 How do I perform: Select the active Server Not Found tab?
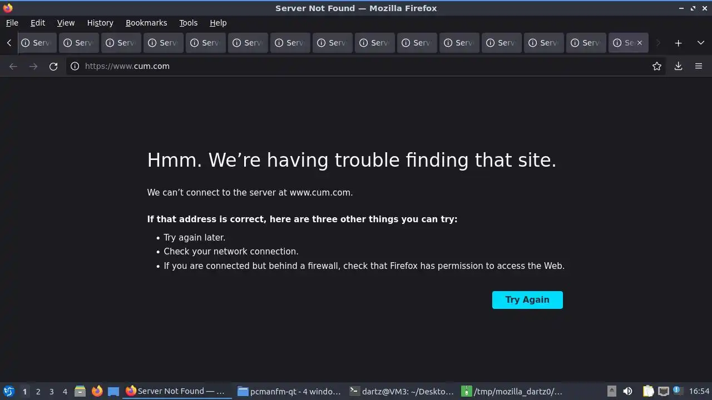[x=629, y=43]
